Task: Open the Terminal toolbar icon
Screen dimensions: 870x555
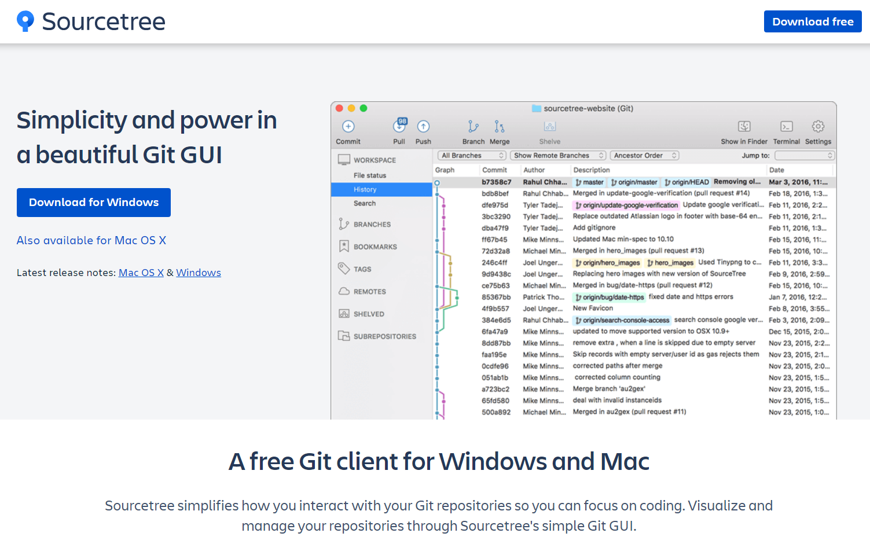Action: [x=786, y=126]
